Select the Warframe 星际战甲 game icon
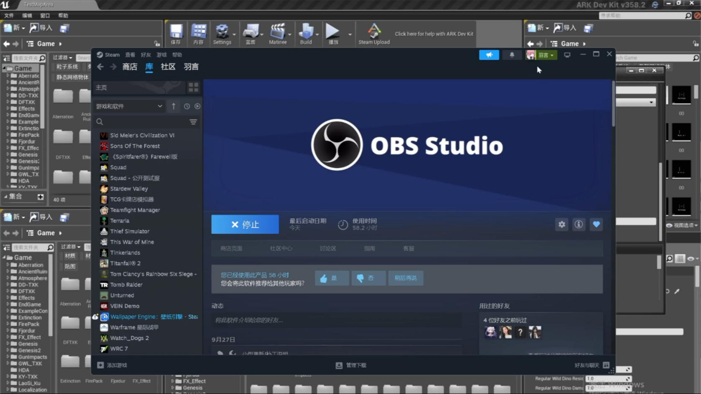This screenshot has width=701, height=394. pyautogui.click(x=104, y=327)
